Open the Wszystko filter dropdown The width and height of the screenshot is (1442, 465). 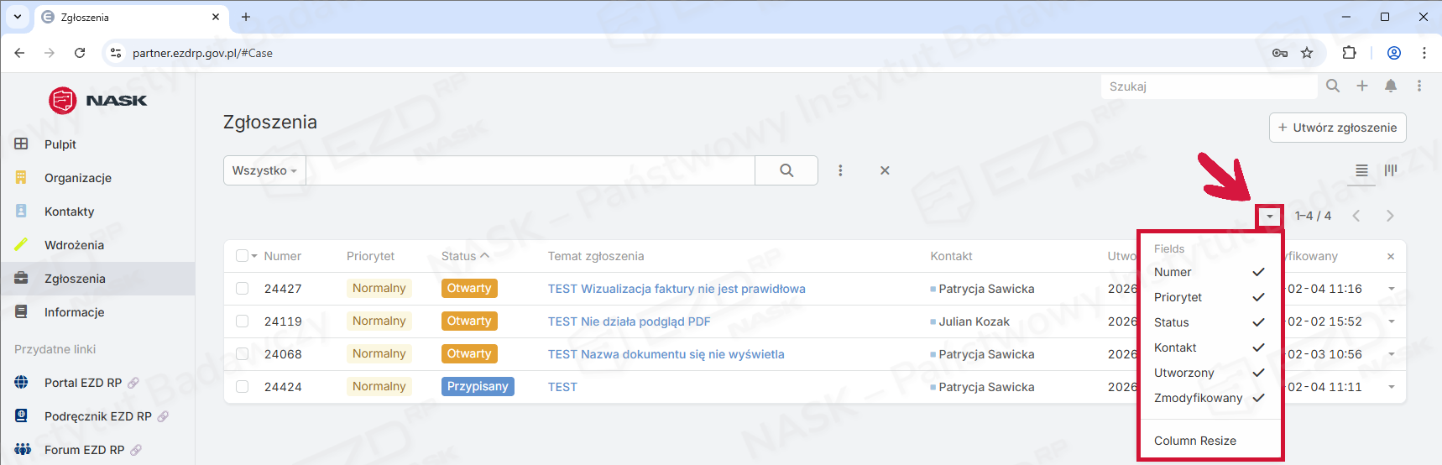pos(264,170)
